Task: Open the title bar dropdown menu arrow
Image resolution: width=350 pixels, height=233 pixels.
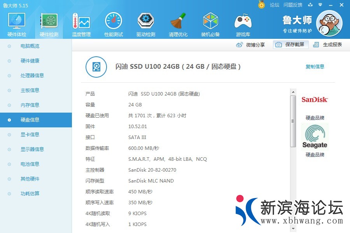Action: click(x=320, y=5)
